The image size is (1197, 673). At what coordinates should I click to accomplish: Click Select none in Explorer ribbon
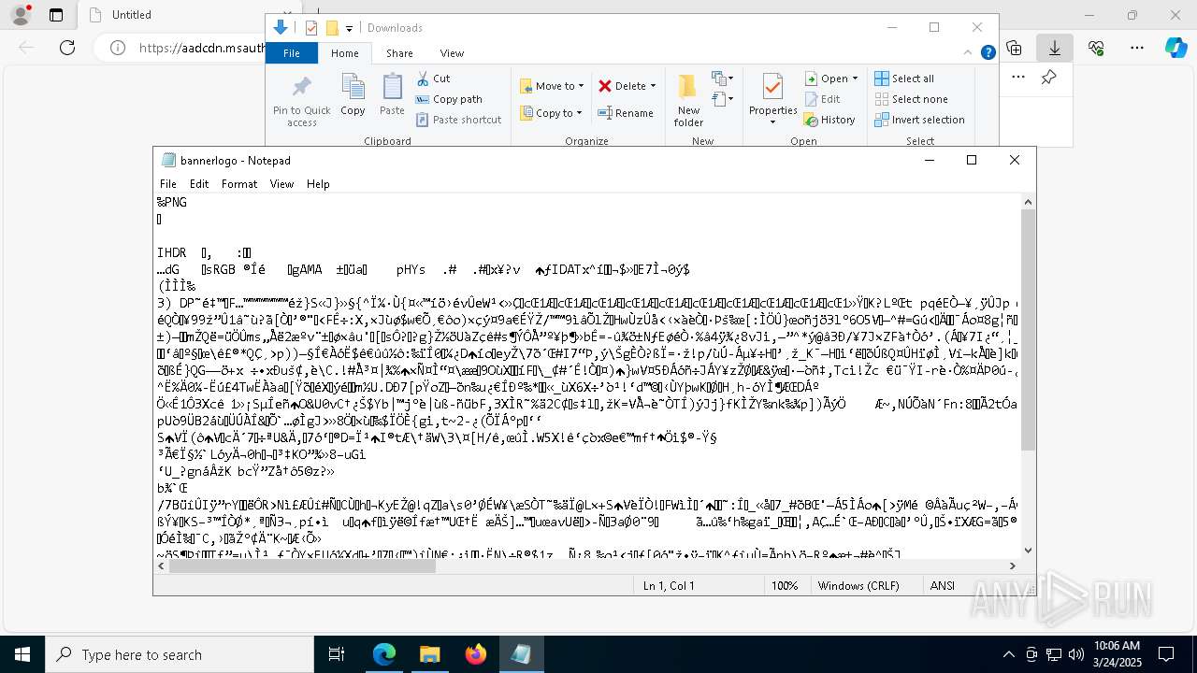[911, 99]
